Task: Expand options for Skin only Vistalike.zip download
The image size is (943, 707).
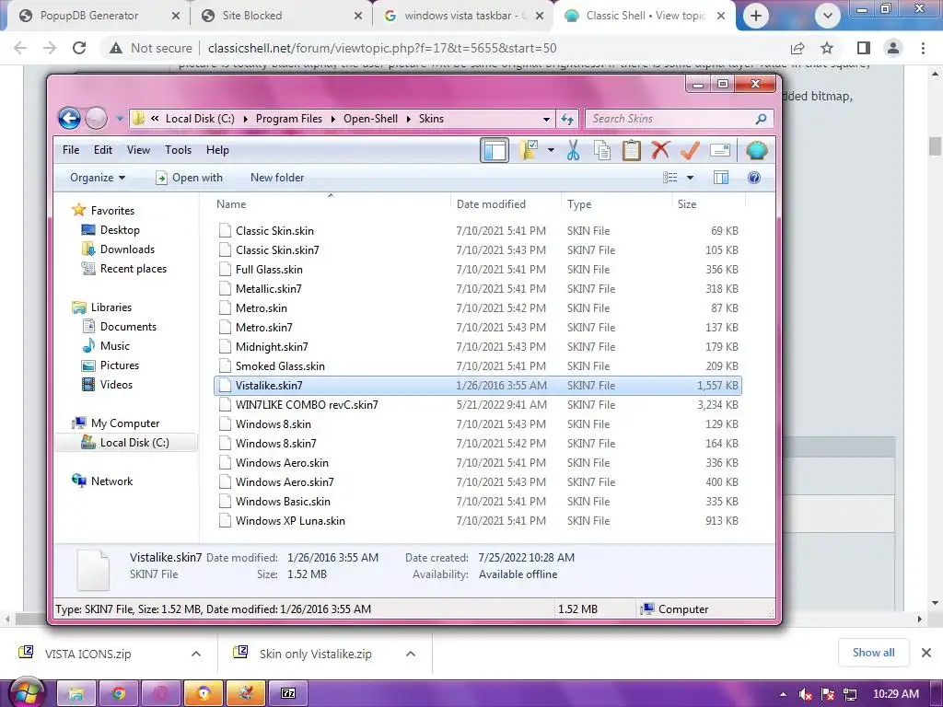Action: [411, 654]
